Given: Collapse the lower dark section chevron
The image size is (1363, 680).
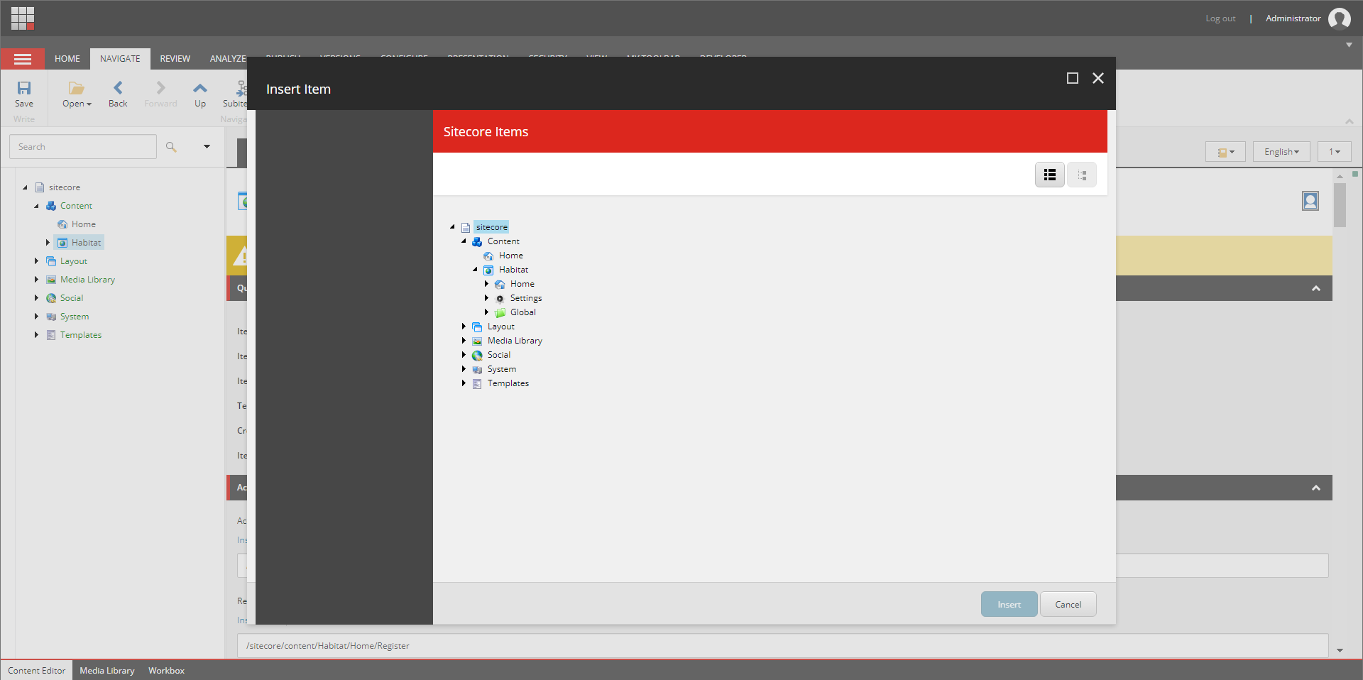Looking at the screenshot, I should (x=1316, y=488).
